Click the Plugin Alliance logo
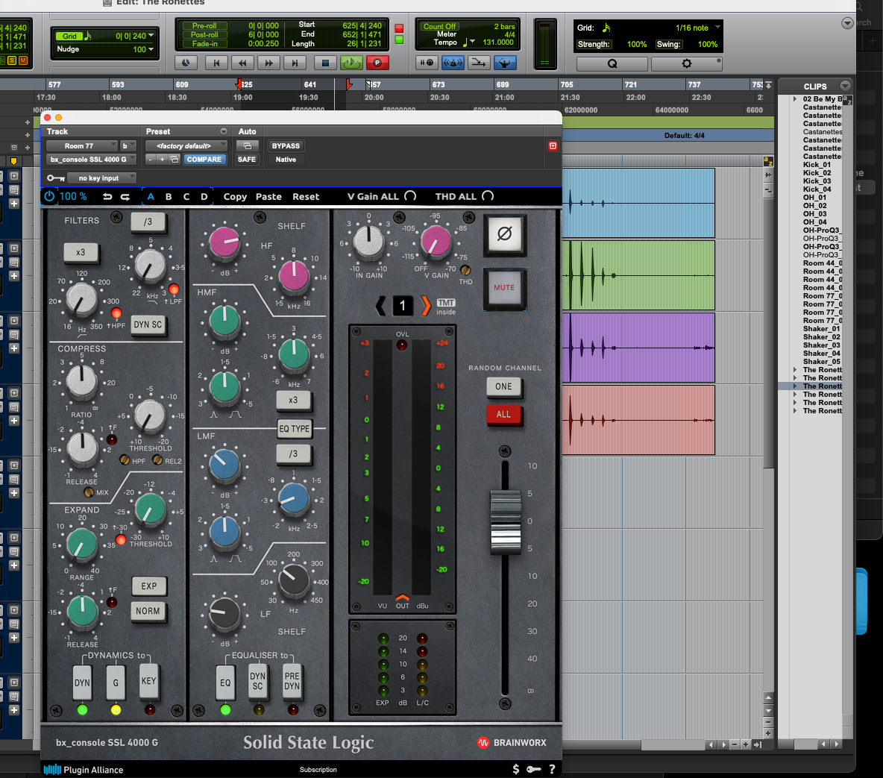 [x=84, y=770]
